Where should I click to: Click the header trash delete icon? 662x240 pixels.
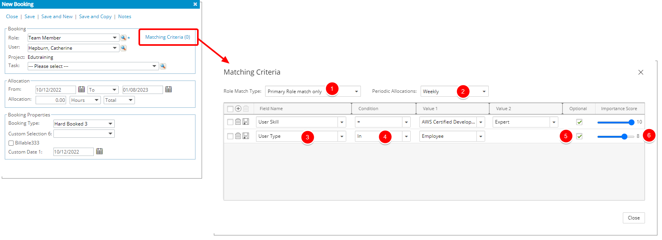tap(246, 109)
